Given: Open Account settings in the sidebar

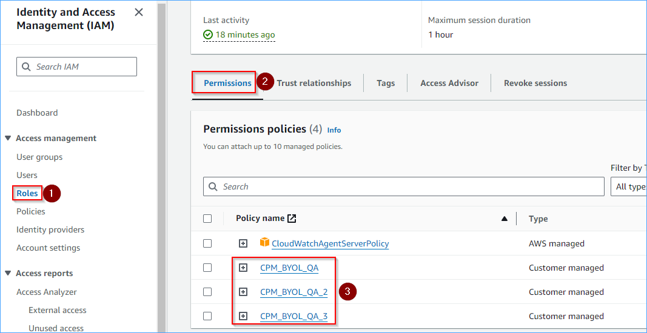Looking at the screenshot, I should 49,248.
